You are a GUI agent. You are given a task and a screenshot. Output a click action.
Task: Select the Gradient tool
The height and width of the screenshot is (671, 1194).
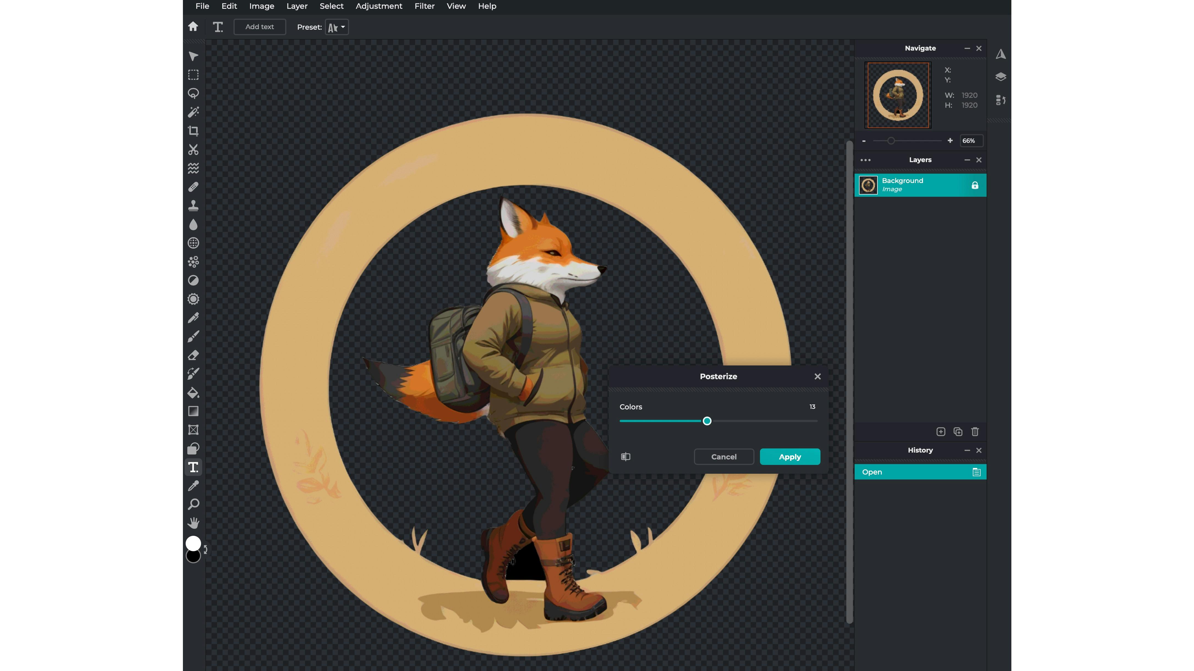(x=193, y=411)
